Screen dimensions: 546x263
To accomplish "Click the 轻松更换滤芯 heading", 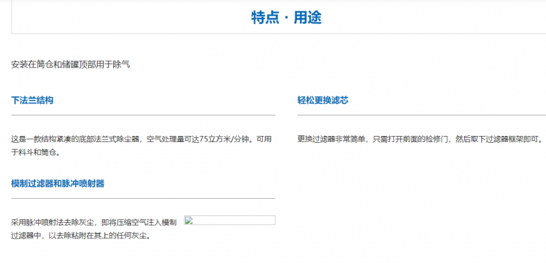I will click(323, 100).
